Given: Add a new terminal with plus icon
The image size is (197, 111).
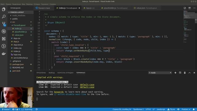Looking at the screenshot, I should click(175, 73).
